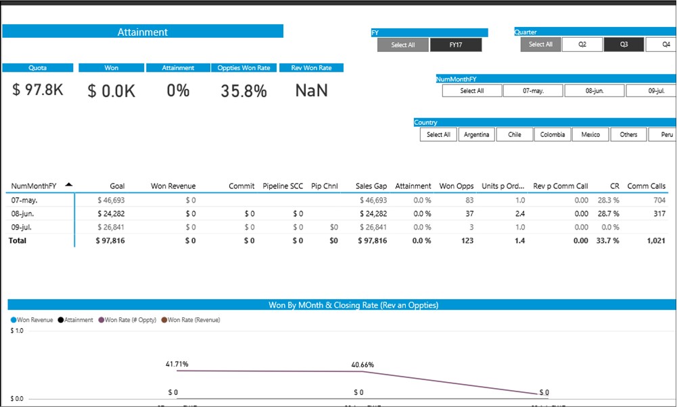Click the Won By MOnth & Closing Rate chart title
This screenshot has width=677, height=407.
click(x=353, y=305)
